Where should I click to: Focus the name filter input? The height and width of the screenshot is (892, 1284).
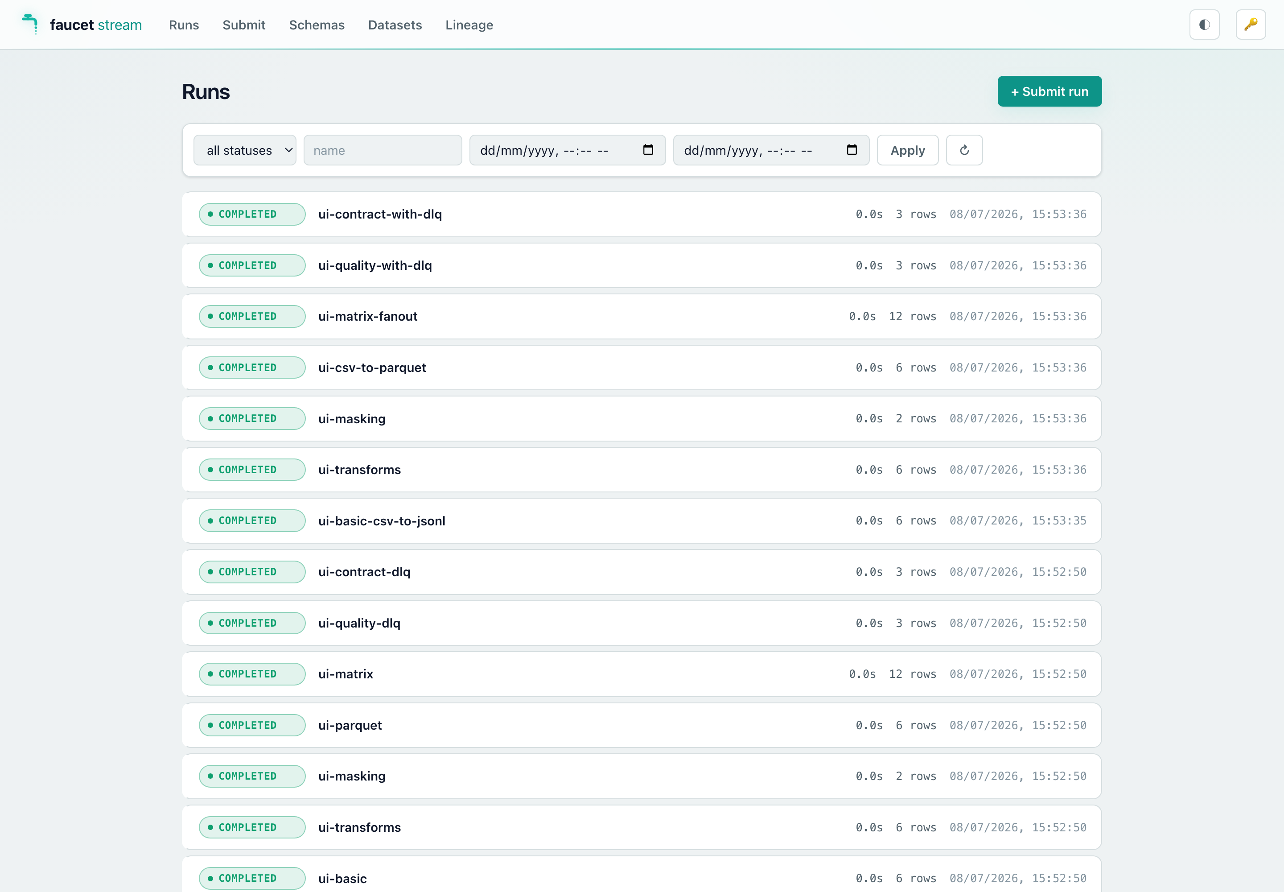(383, 150)
